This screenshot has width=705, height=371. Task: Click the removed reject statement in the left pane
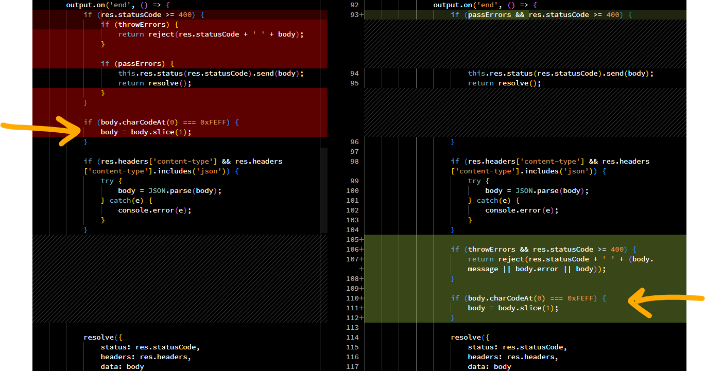(211, 34)
